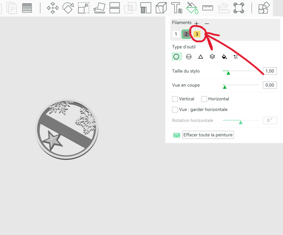The height and width of the screenshot is (235, 283).
Task: Click the Type d'outil label
Action: click(x=184, y=47)
